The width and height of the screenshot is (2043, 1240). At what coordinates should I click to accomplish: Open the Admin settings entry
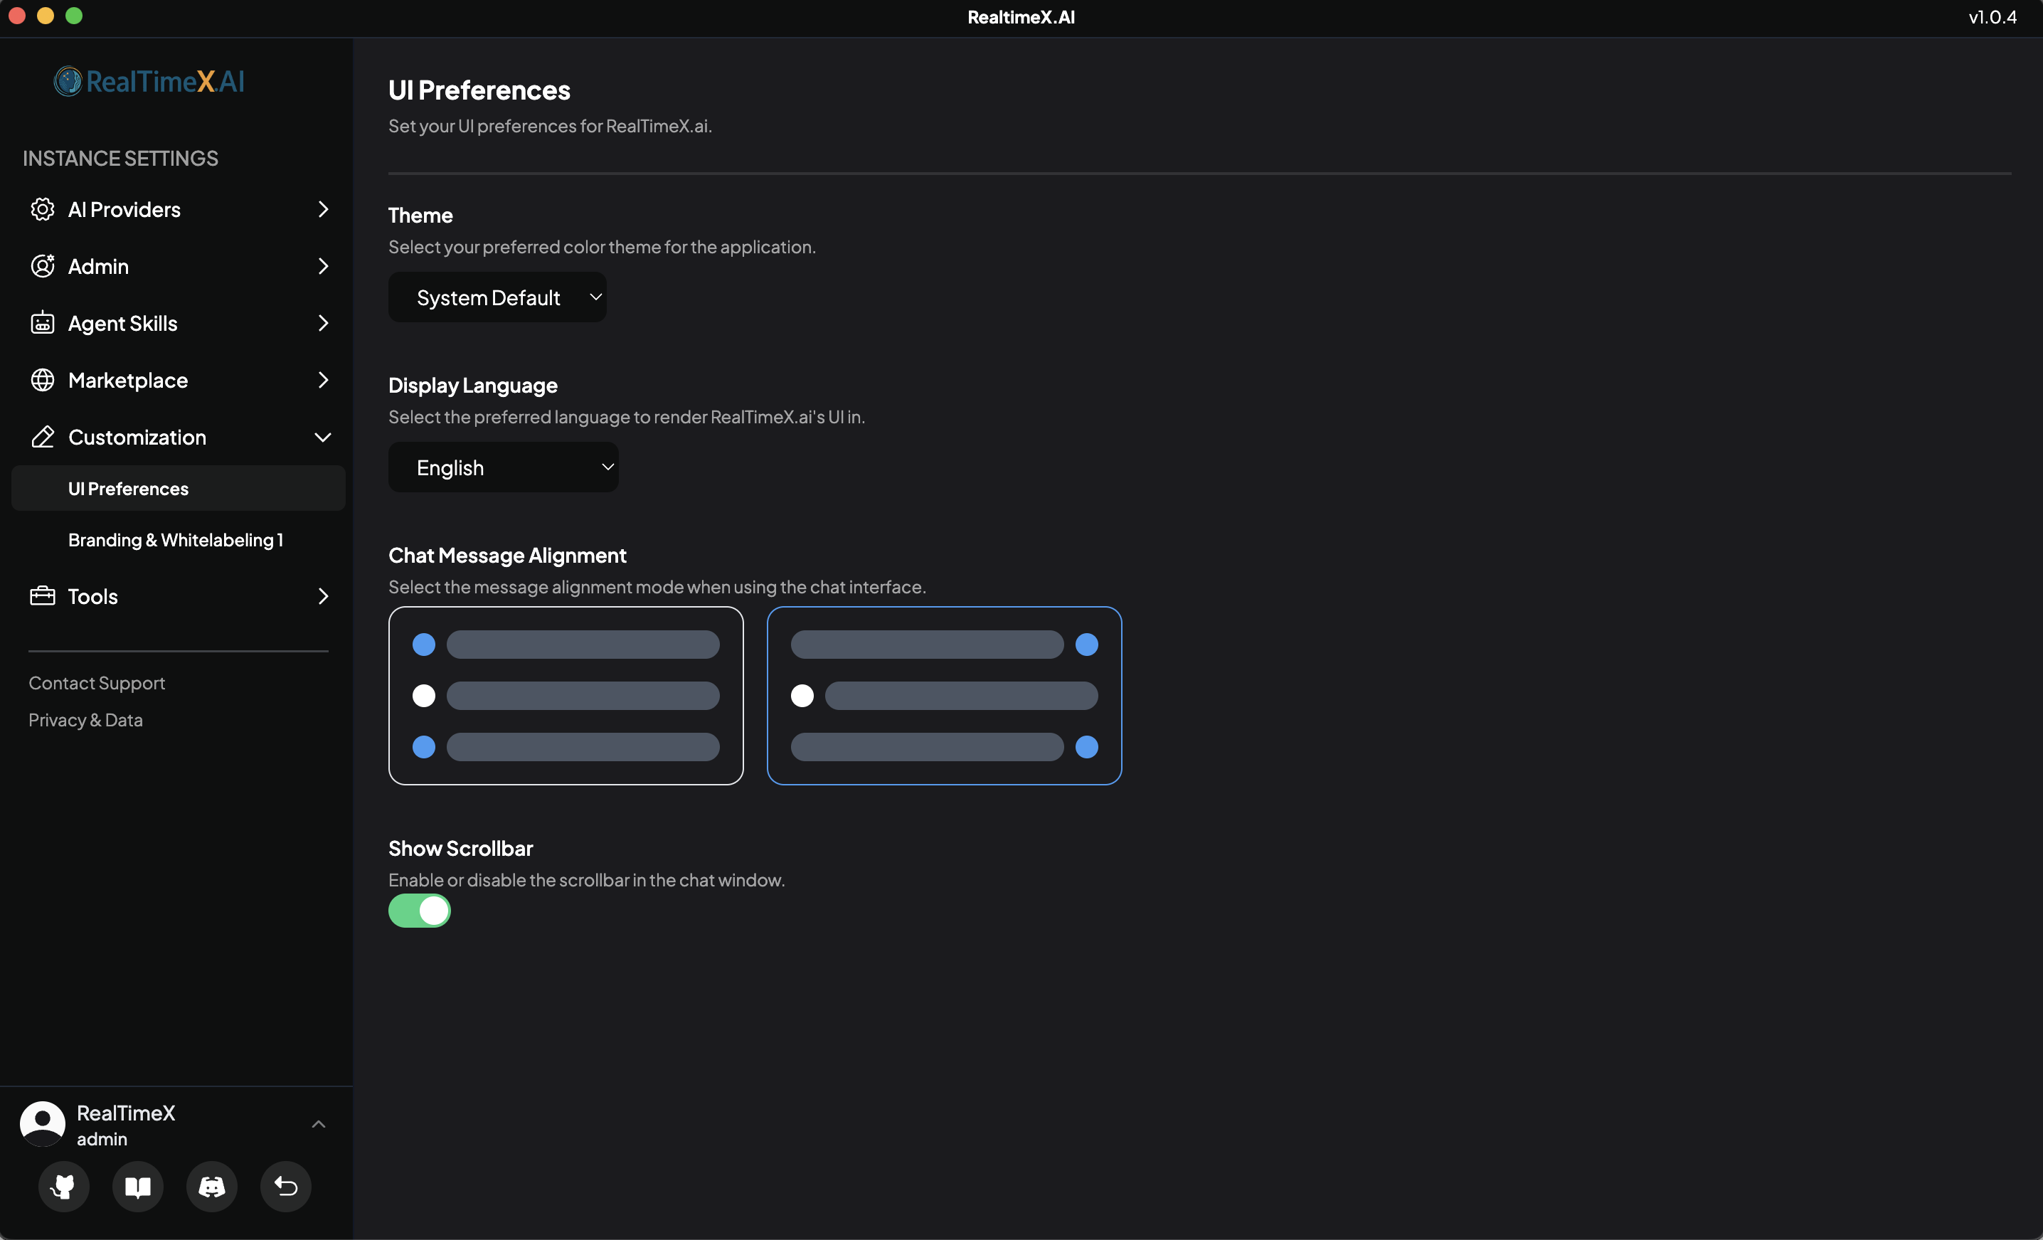(x=98, y=266)
